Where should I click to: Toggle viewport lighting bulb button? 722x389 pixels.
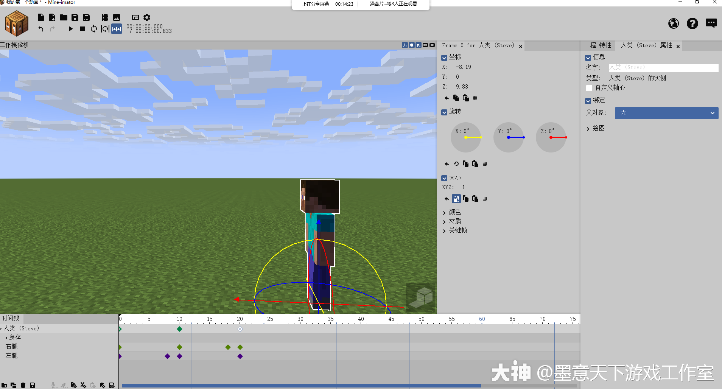coord(412,45)
